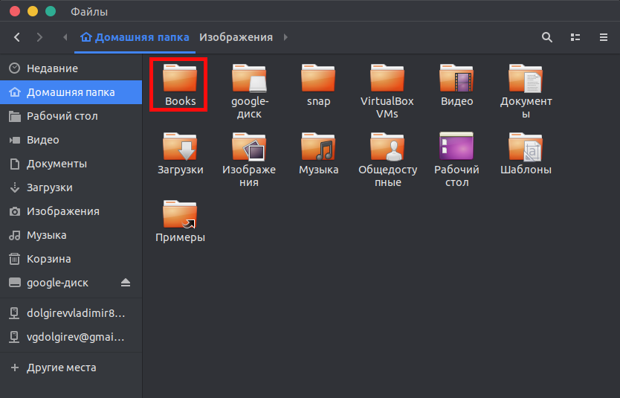Screen dimensions: 620x398
Task: Minimize the Файлы window
Action: pos(33,11)
